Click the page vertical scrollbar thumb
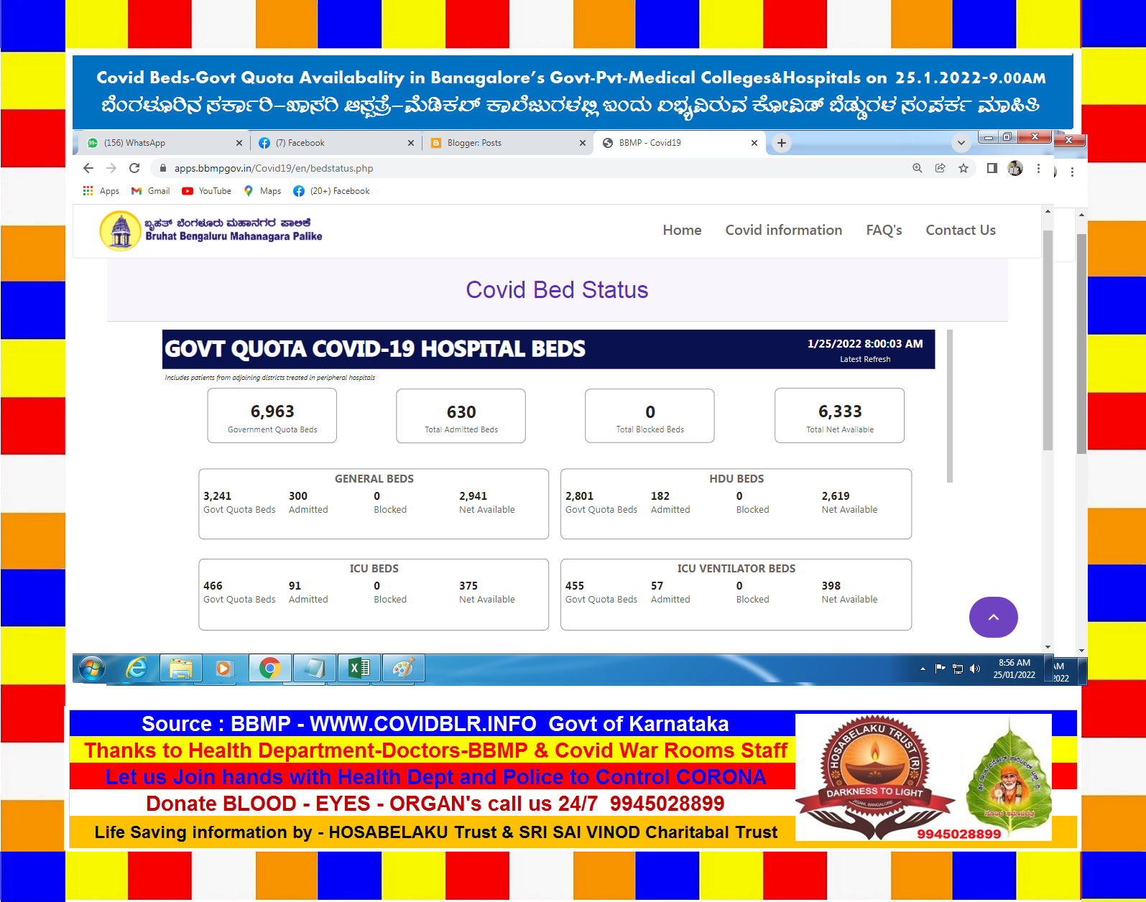The height and width of the screenshot is (902, 1146). (1048, 340)
